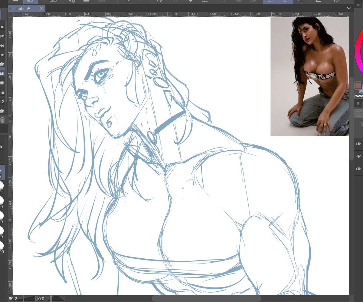Hide the third layer using its eye icon

coord(359,169)
